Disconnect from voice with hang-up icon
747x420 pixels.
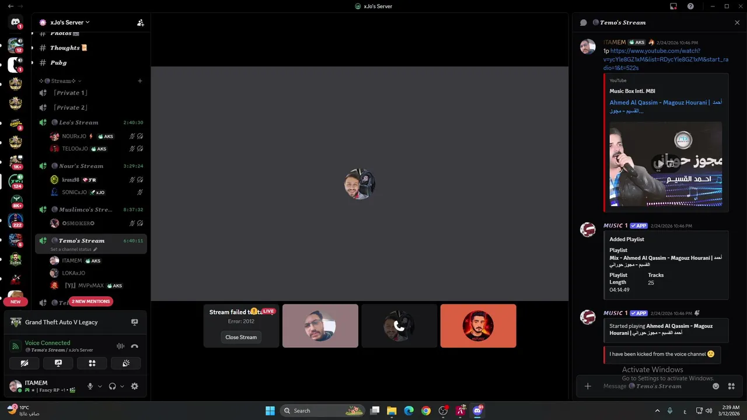point(135,346)
